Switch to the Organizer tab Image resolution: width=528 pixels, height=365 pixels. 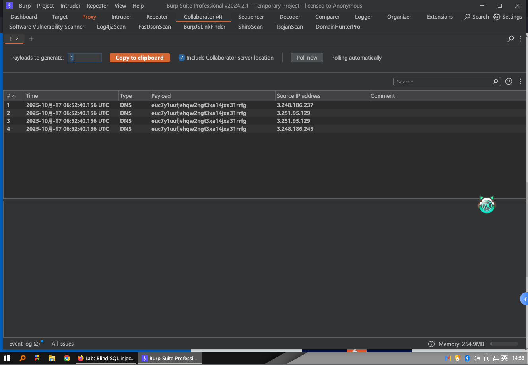[399, 17]
